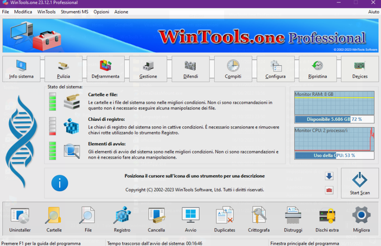Click 'Finestra principale del programma' status text
381x246 pixels.
pyautogui.click(x=304, y=243)
